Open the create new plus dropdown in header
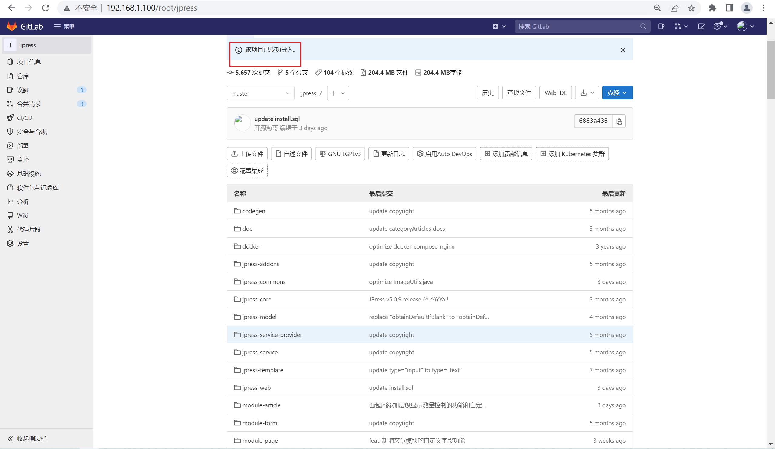The image size is (775, 449). point(499,26)
